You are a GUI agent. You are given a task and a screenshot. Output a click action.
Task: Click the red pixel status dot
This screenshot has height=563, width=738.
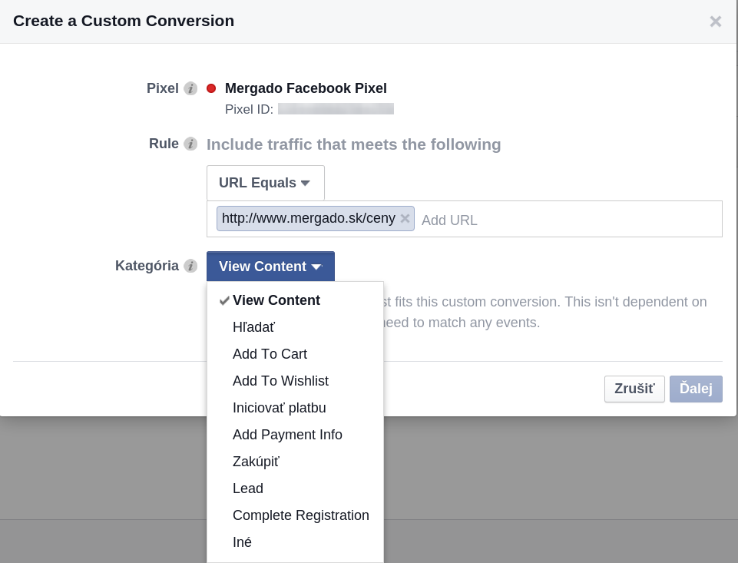(x=211, y=88)
